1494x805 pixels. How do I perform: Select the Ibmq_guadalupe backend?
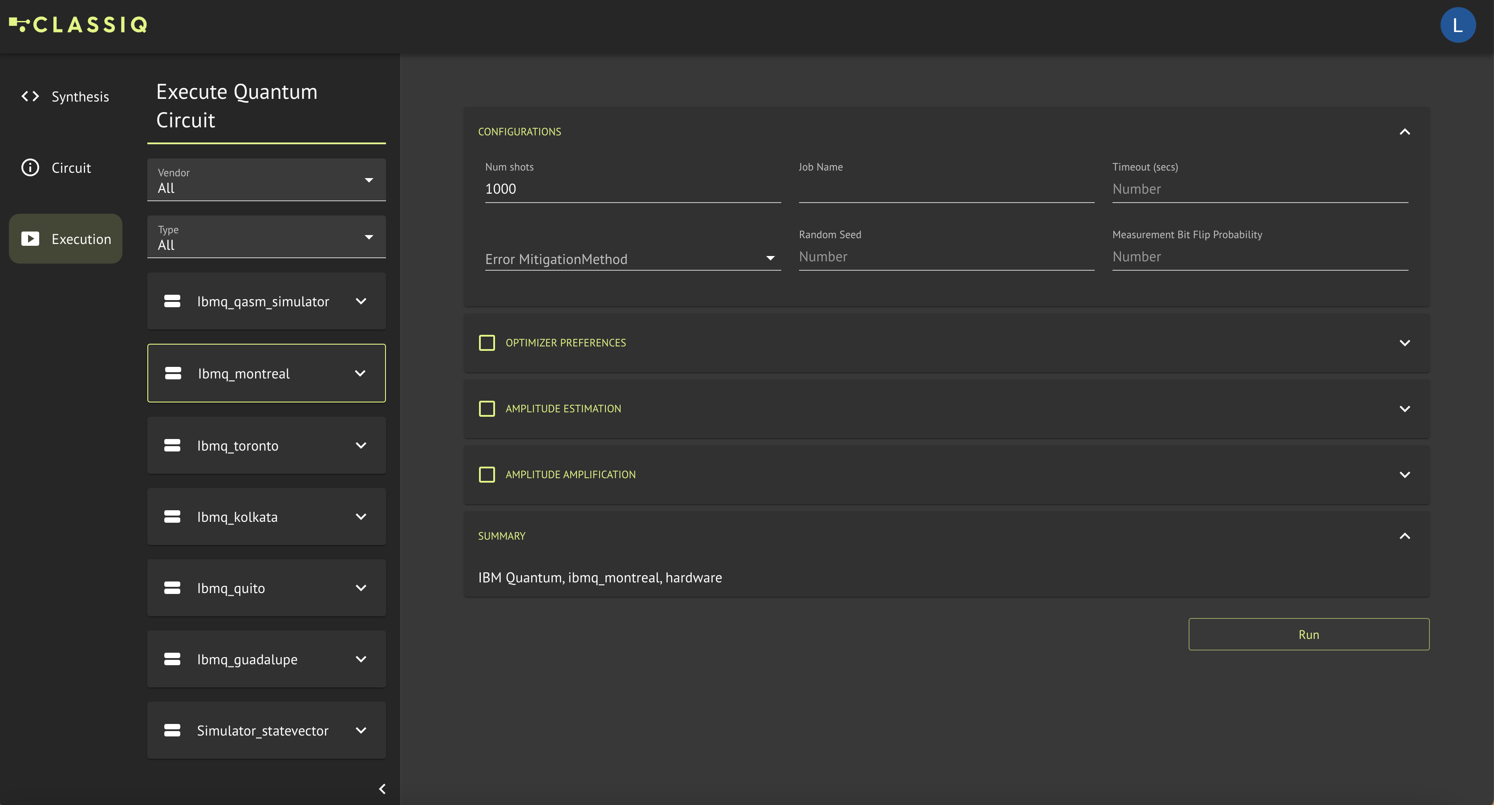266,659
